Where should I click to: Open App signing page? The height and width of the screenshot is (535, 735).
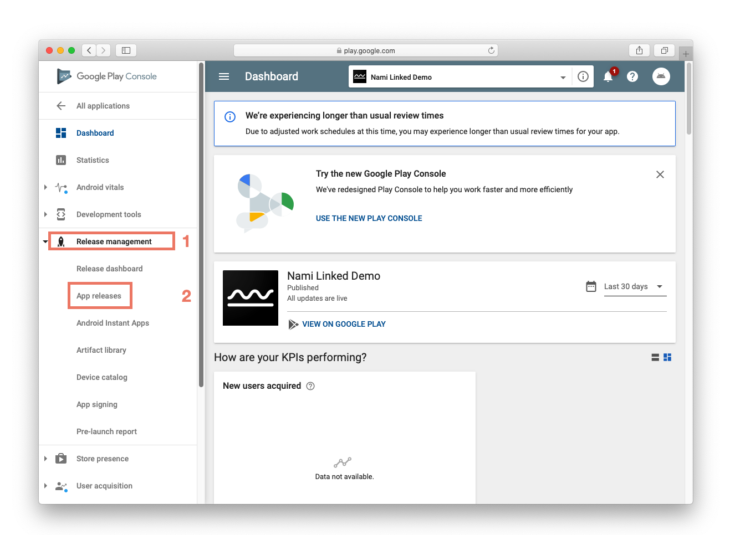coord(97,404)
